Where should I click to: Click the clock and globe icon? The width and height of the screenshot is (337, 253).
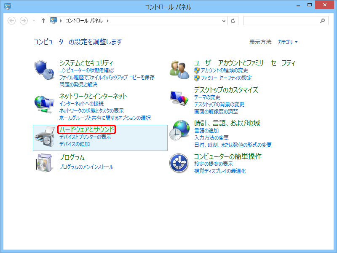pyautogui.click(x=179, y=130)
